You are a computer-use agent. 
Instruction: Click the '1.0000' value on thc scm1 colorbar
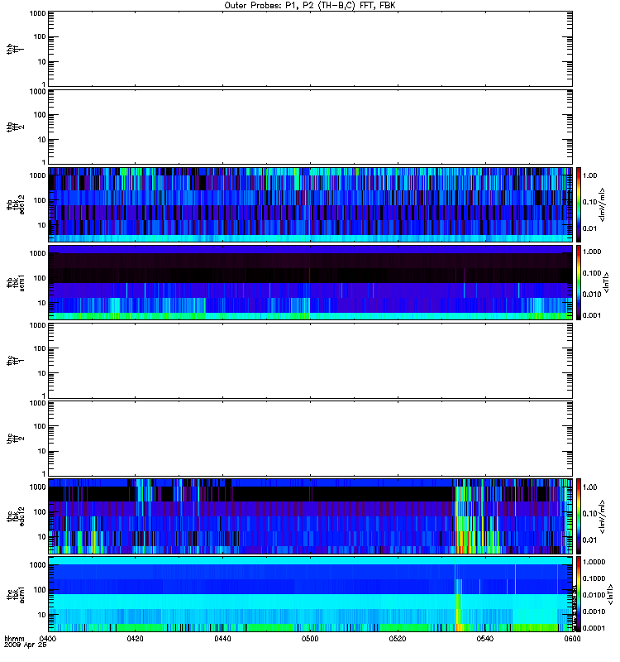coord(594,562)
